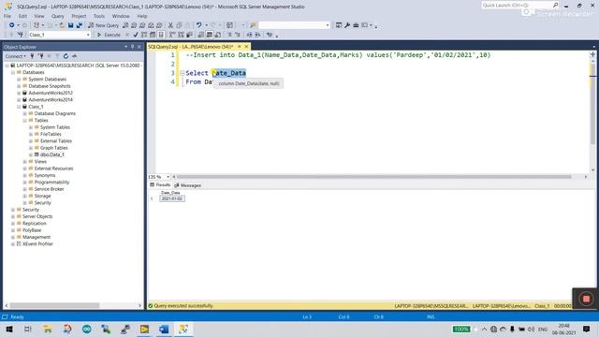Click the Disconnect plug icon in Object Explorer

click(x=40, y=56)
